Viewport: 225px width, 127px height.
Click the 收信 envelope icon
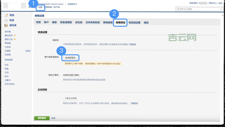pyautogui.click(x=6, y=20)
